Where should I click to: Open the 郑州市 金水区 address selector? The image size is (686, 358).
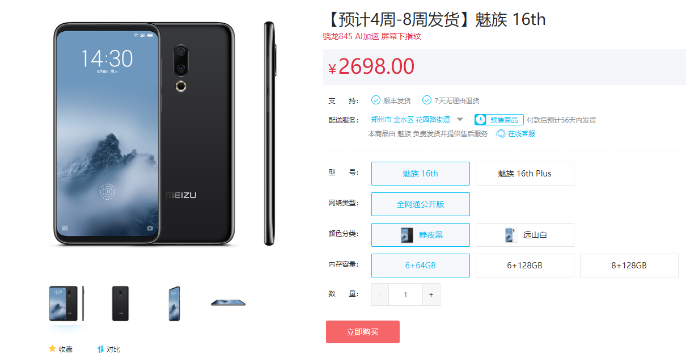[410, 120]
